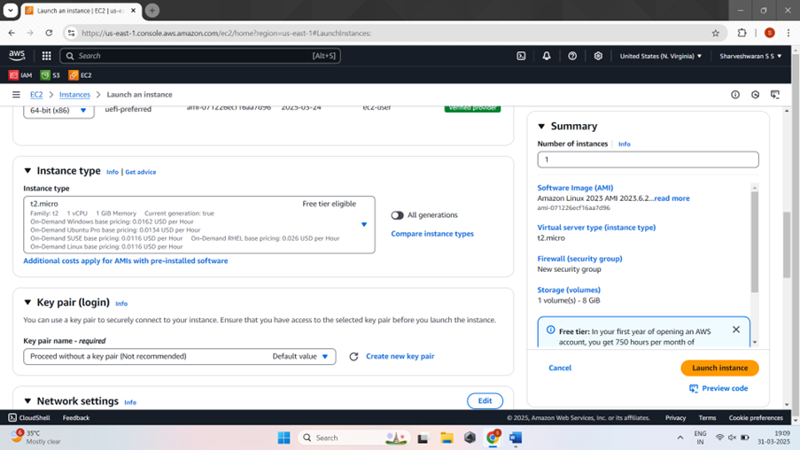Open the EC2 shortcut in favorites bar
The height and width of the screenshot is (450, 800).
coord(80,75)
